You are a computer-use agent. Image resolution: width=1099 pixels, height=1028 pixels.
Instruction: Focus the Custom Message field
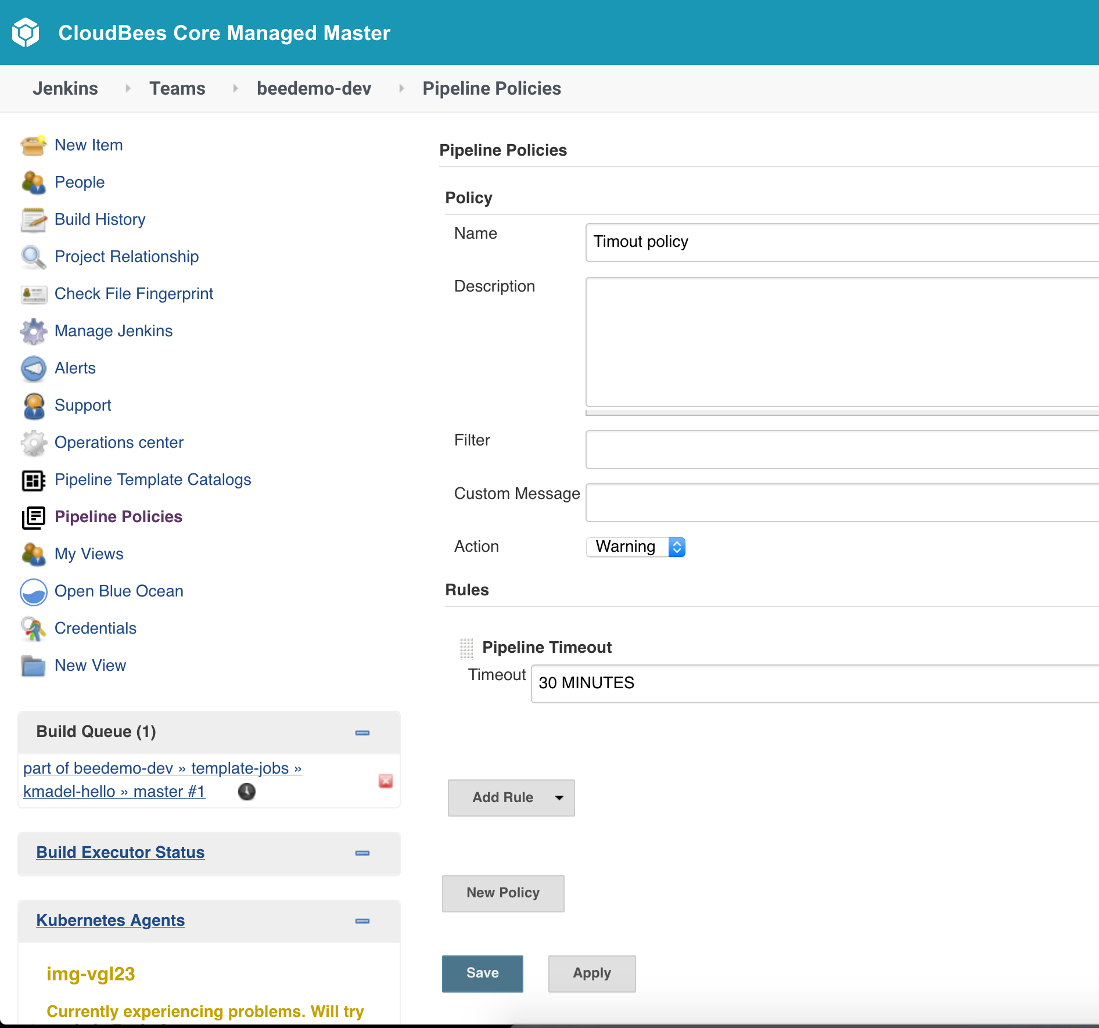coord(842,503)
